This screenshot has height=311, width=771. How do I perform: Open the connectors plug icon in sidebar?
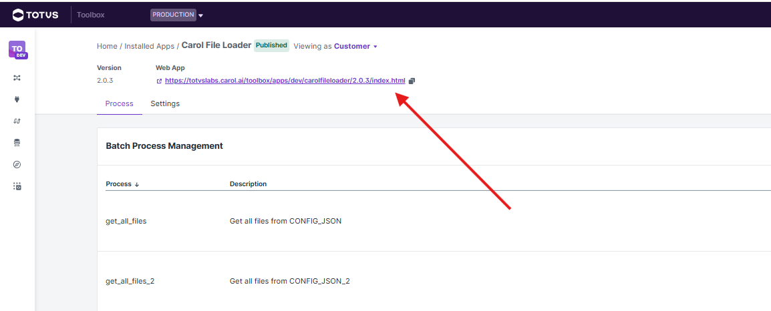[x=17, y=99]
